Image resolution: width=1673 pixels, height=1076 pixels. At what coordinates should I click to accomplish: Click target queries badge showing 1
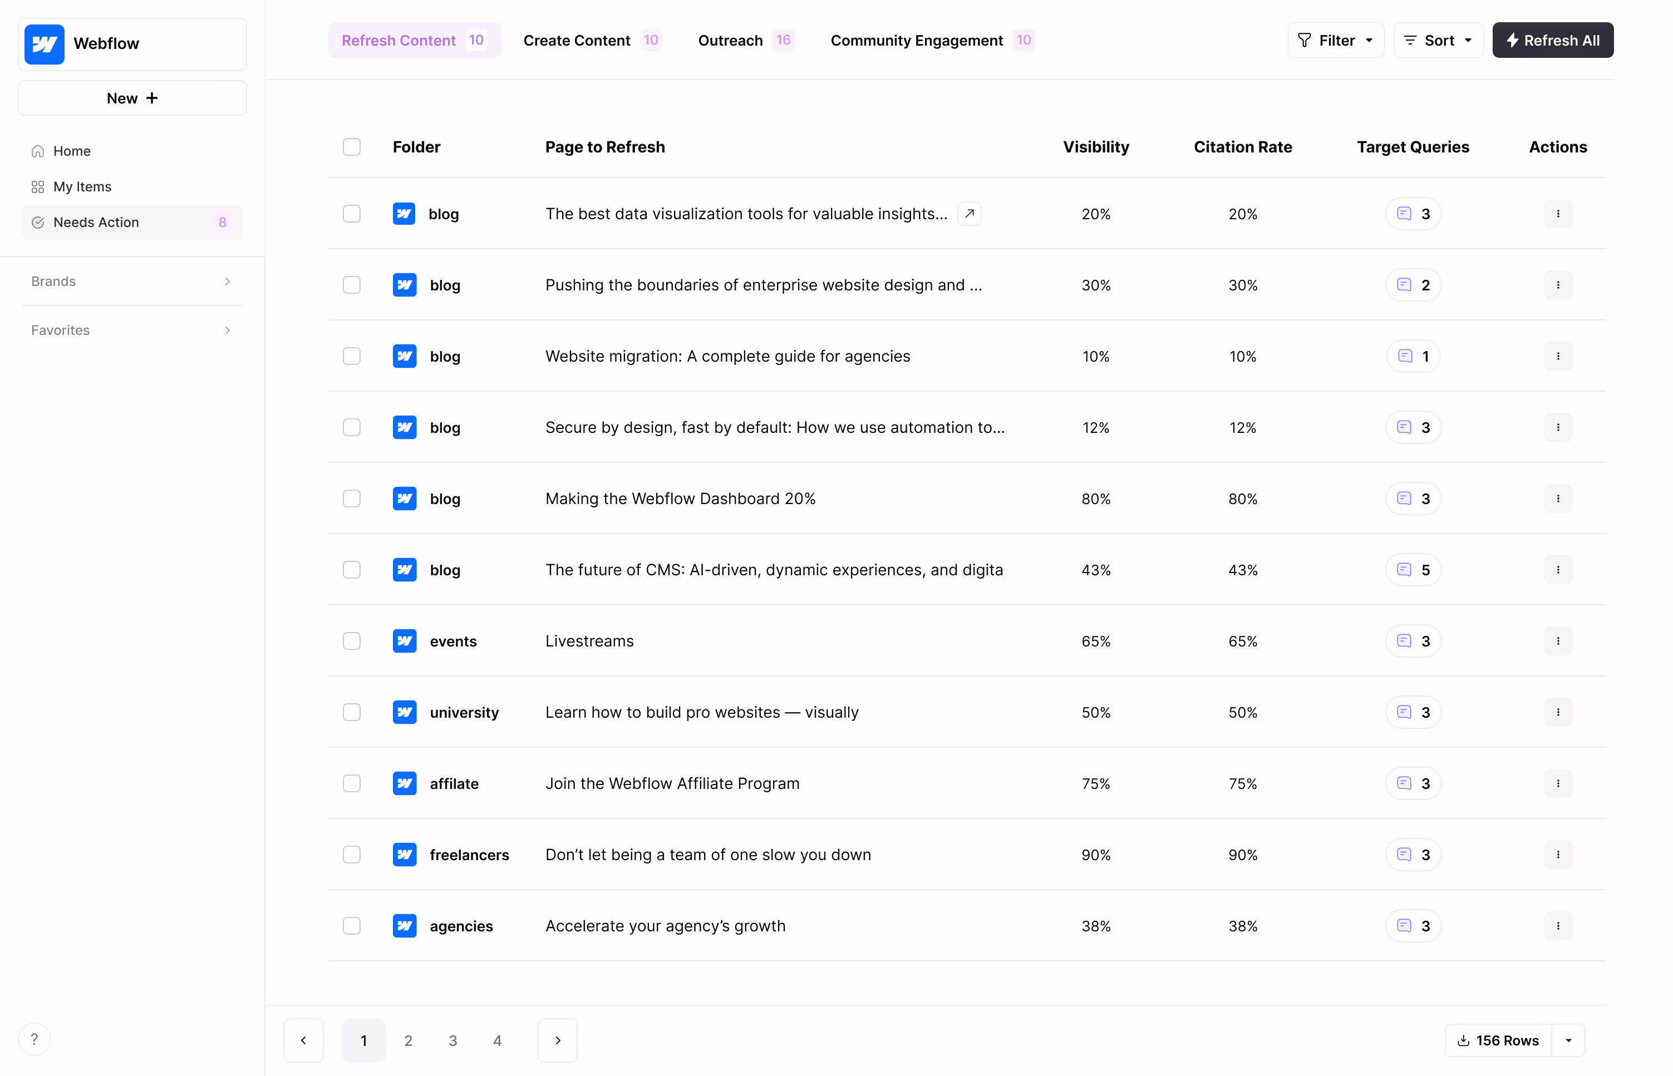coord(1413,356)
